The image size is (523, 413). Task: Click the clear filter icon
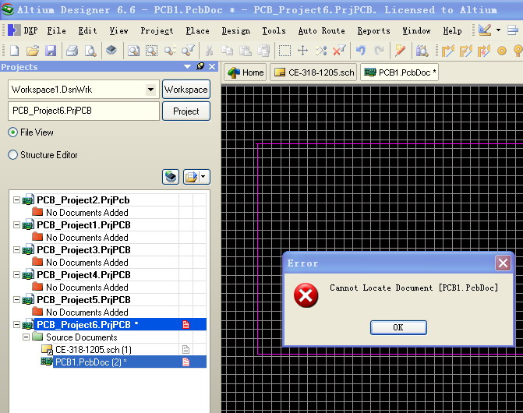click(339, 51)
